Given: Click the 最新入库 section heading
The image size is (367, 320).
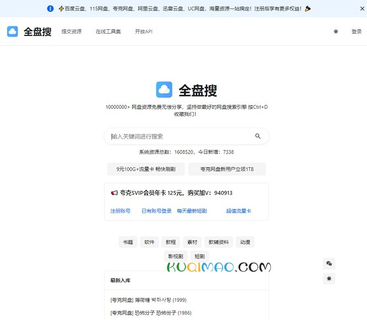Looking at the screenshot, I should tap(120, 280).
